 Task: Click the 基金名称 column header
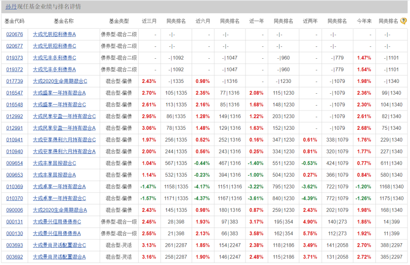tap(64, 21)
